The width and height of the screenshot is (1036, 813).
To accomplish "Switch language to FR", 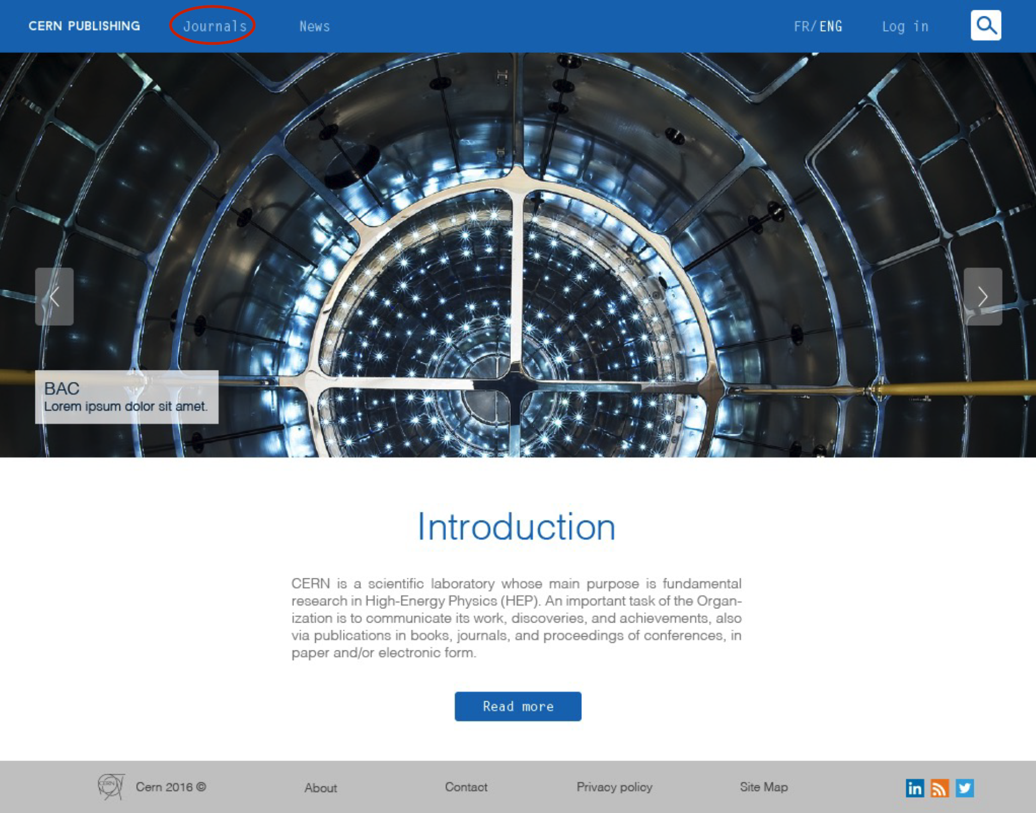I will 802,26.
